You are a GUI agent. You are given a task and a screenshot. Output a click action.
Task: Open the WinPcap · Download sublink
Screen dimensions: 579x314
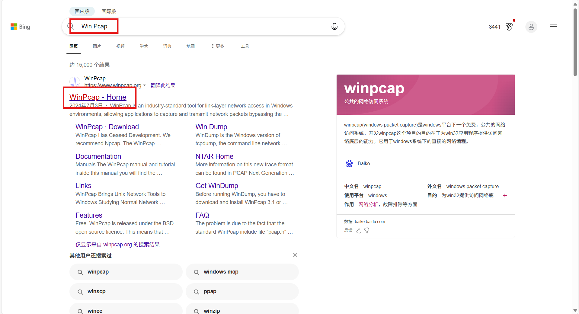(107, 127)
